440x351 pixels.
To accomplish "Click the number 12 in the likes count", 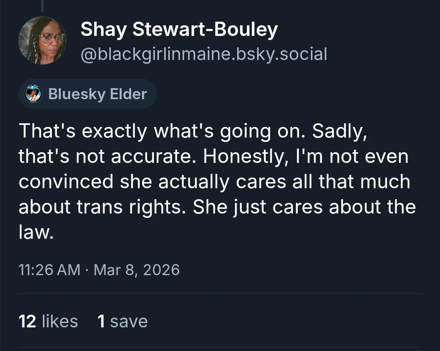I will [x=28, y=321].
